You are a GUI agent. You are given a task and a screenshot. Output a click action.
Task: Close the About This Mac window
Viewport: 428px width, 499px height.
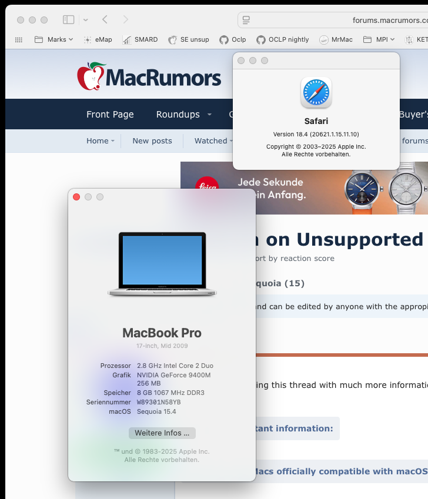[76, 197]
